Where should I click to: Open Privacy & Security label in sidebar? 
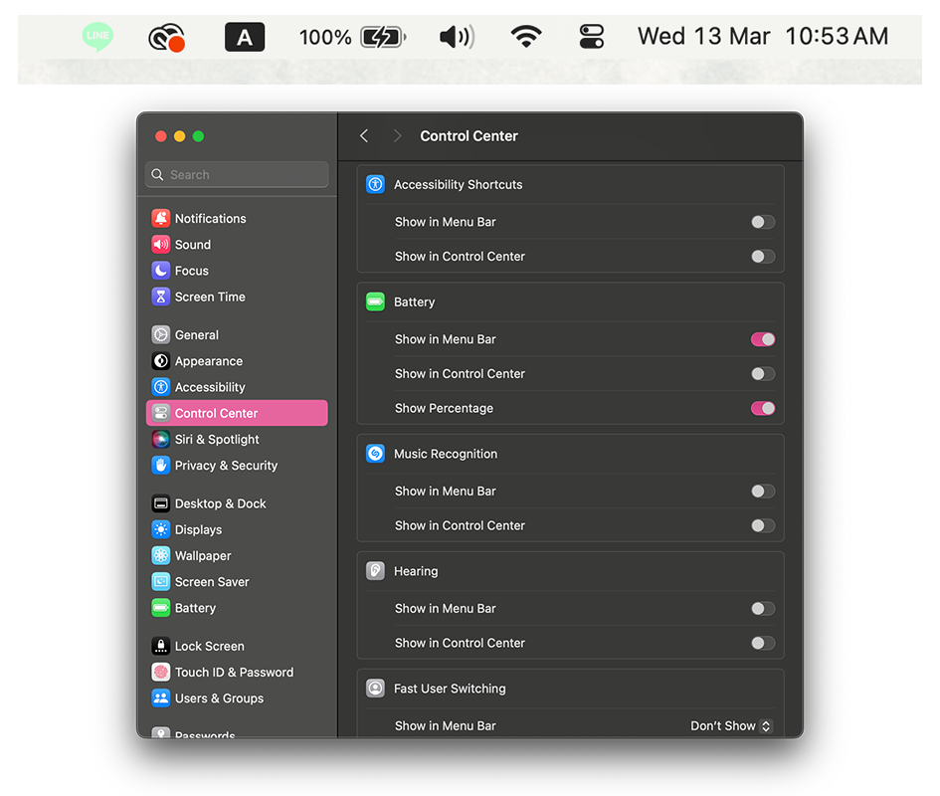pyautogui.click(x=226, y=466)
